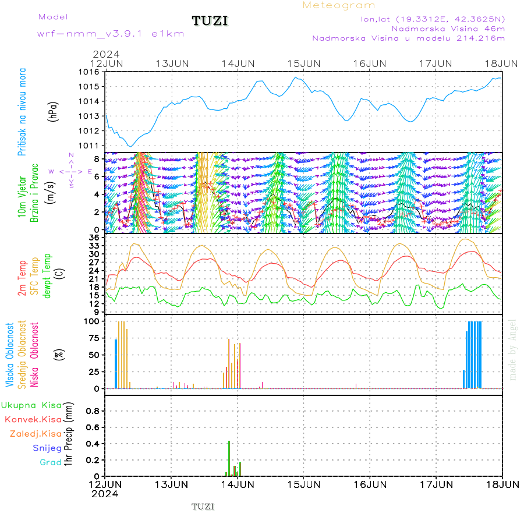
Task: Click the top axis '12JUN' date label
Action: pyautogui.click(x=107, y=64)
